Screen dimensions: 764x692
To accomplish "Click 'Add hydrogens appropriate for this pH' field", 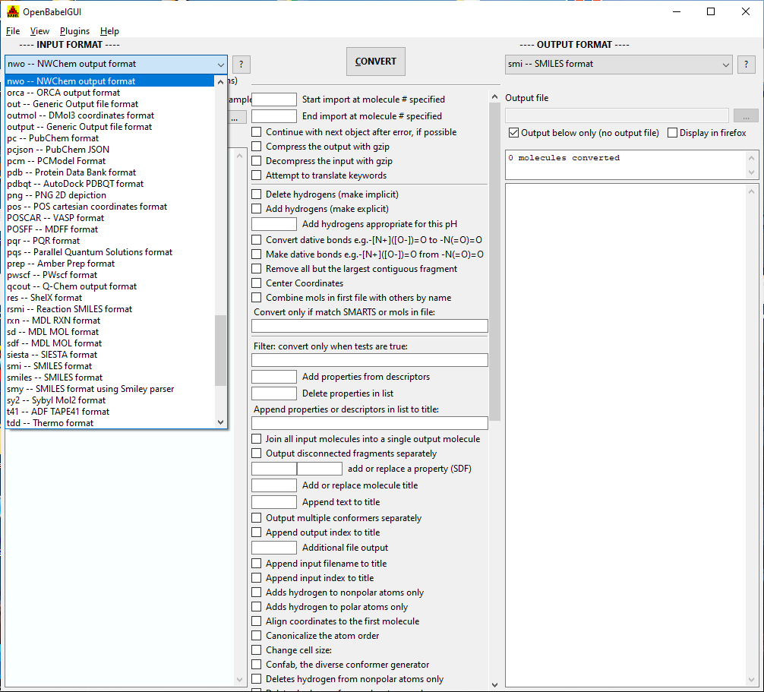I will (274, 224).
